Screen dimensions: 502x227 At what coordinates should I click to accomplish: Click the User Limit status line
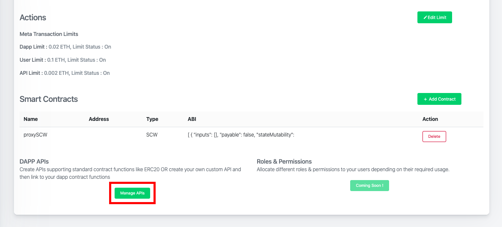click(63, 60)
